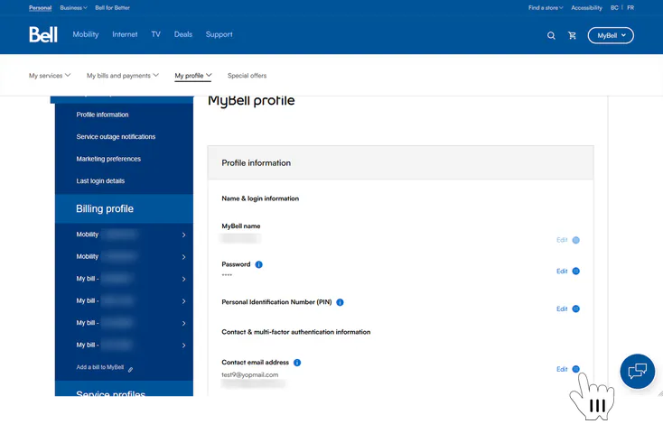The image size is (663, 433).
Task: Show PIN info tooltip icon
Action: 340,302
